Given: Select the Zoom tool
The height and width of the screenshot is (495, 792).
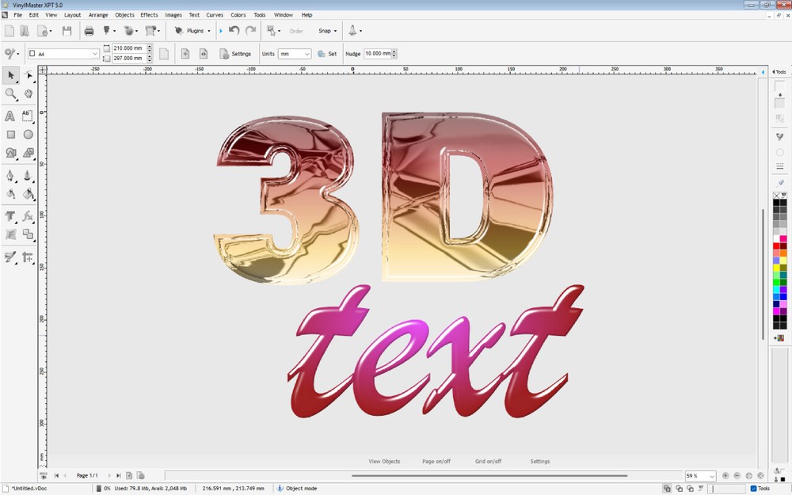Looking at the screenshot, I should pos(10,93).
